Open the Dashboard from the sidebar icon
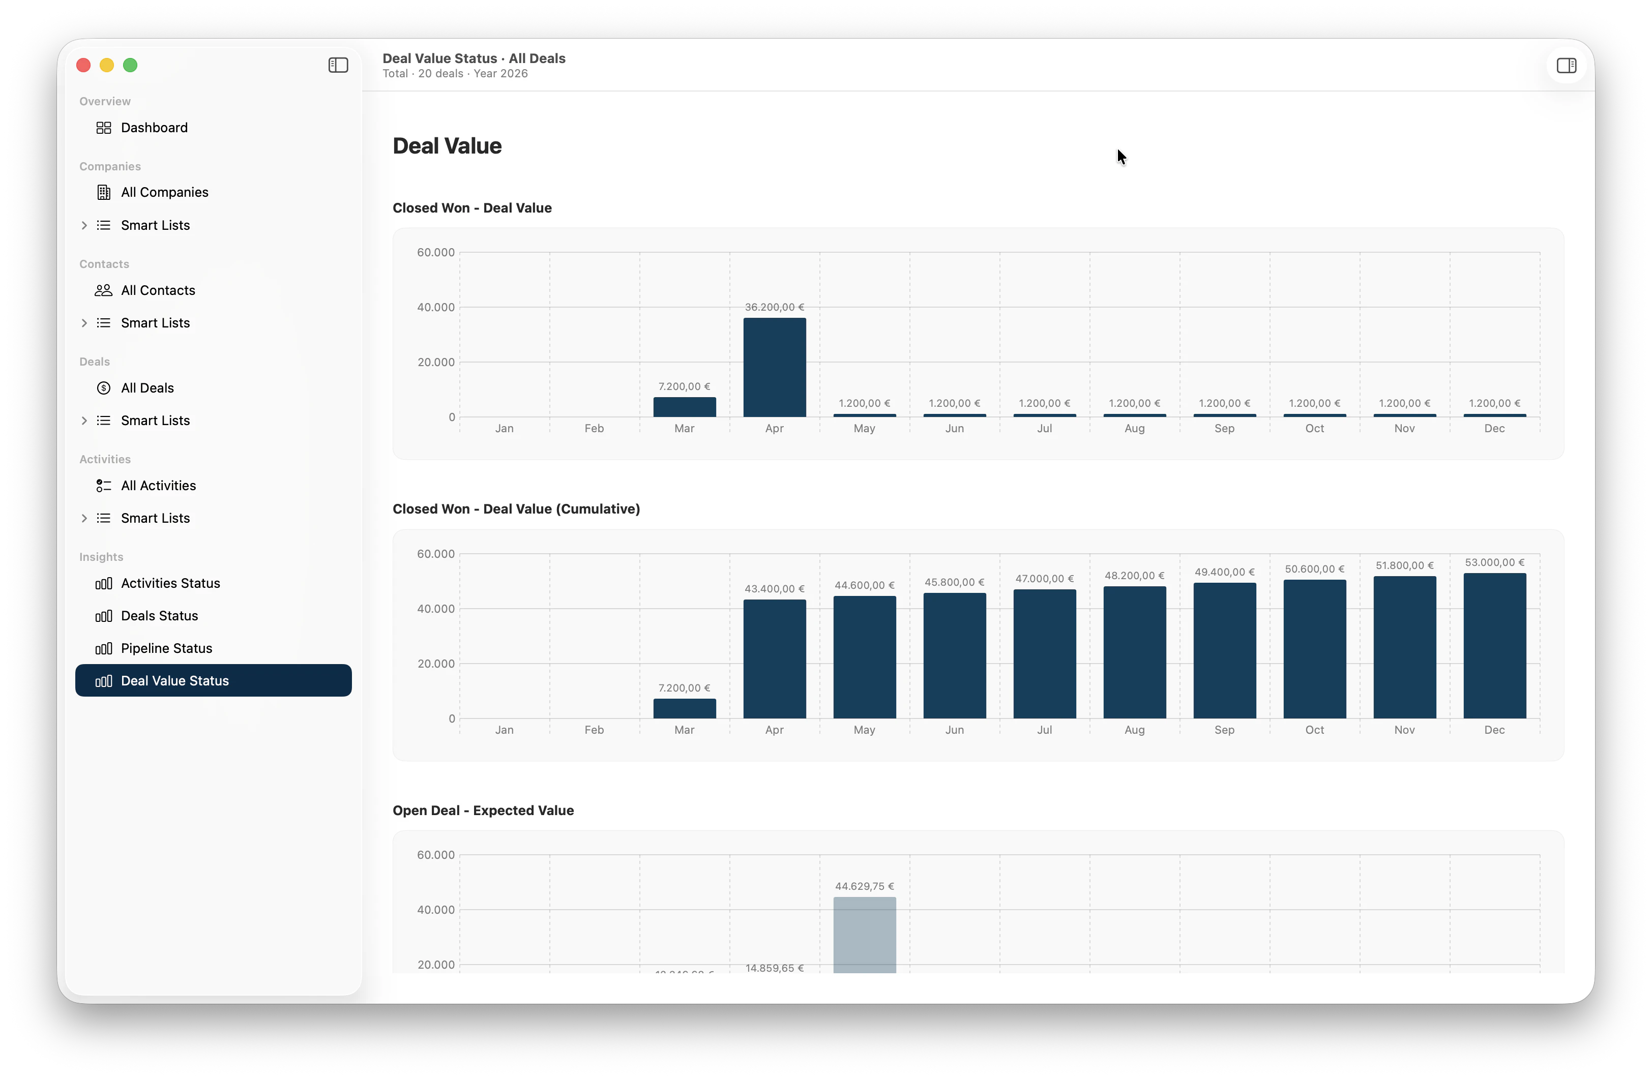This screenshot has height=1079, width=1652. (x=104, y=128)
